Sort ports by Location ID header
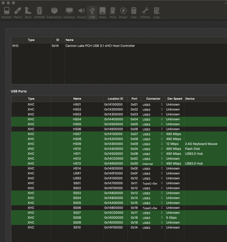The width and height of the screenshot is (227, 242). 115,99
